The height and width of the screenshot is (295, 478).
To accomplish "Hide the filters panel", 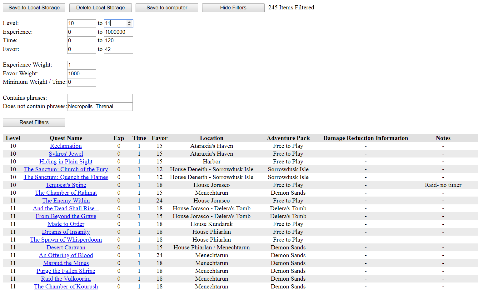I will tap(233, 8).
